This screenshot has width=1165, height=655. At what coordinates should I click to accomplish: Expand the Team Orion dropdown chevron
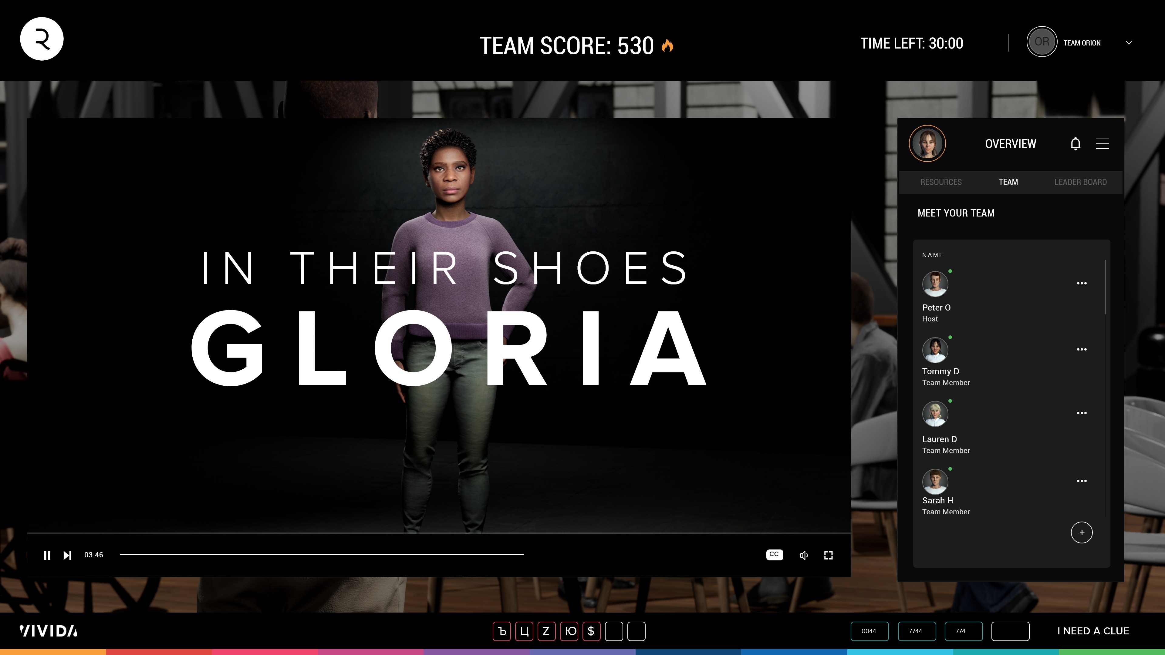[x=1129, y=43]
